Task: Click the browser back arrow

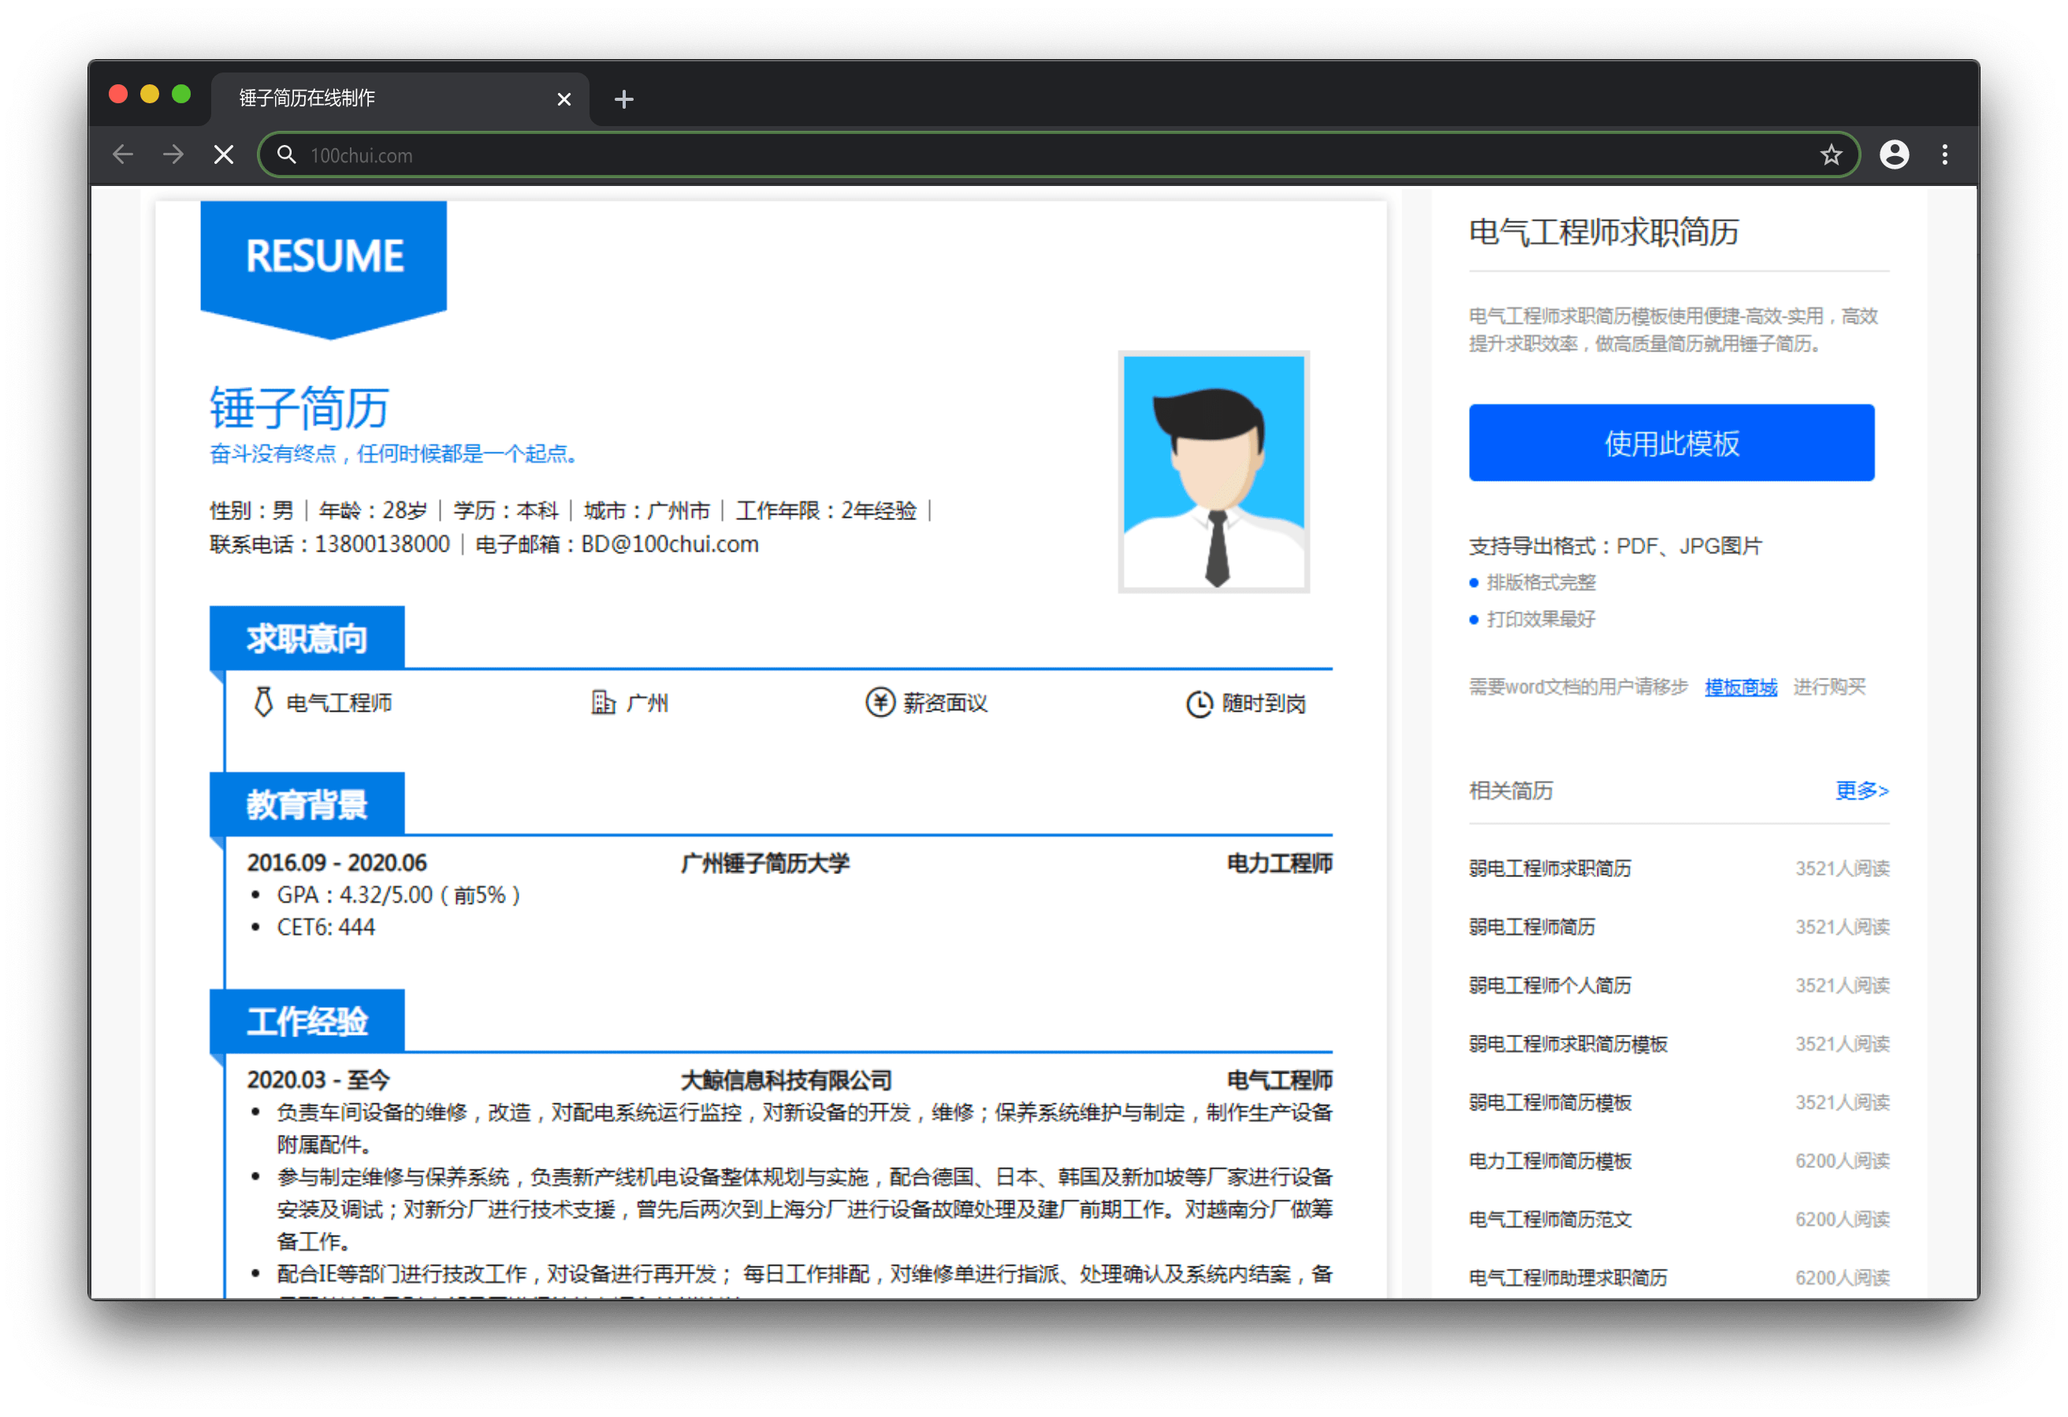Action: [123, 155]
